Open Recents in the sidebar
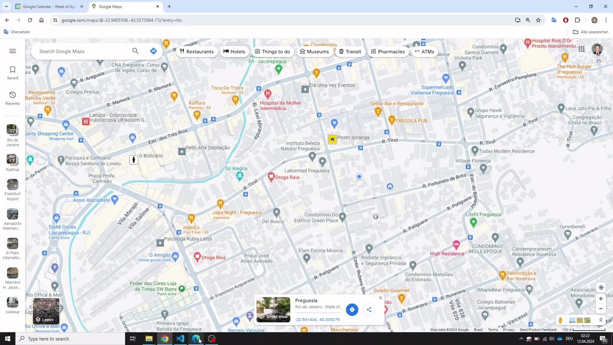Screen dimensions: 613x345 [12, 98]
